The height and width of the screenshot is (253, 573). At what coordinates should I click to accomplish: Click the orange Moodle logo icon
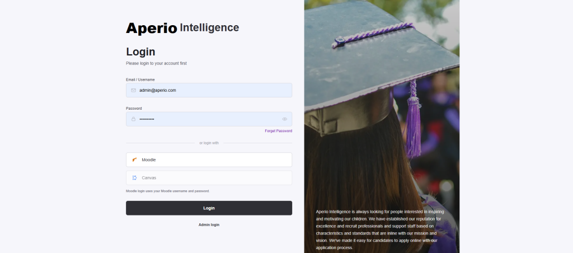click(134, 160)
